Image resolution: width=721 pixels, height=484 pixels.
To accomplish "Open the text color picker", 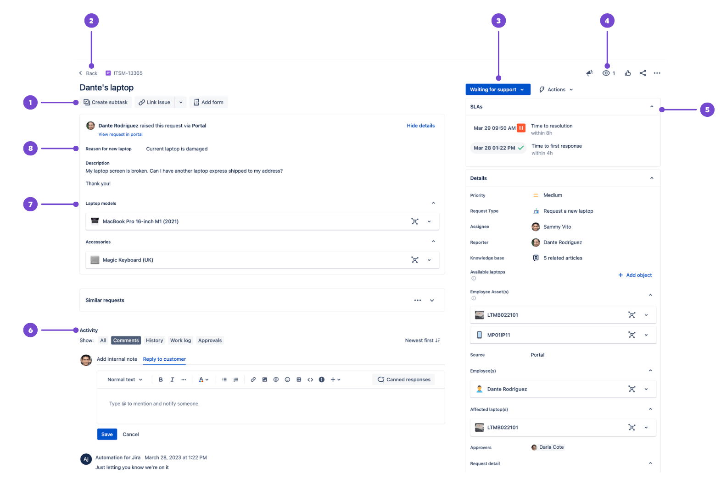I will coord(203,379).
